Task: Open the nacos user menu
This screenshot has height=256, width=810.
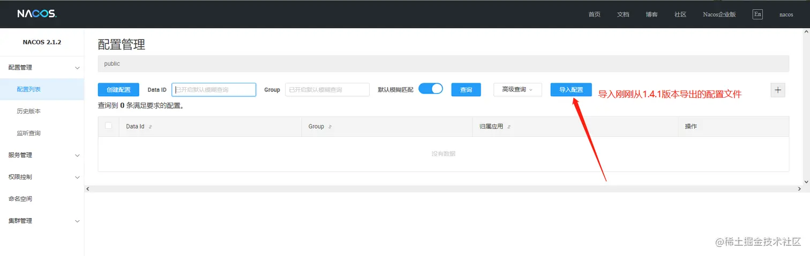Action: (x=786, y=14)
